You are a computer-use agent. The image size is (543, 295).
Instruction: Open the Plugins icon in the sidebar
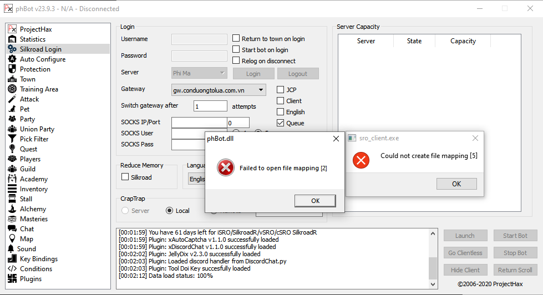tap(12, 279)
